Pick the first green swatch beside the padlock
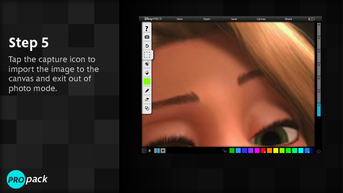 click(232, 150)
